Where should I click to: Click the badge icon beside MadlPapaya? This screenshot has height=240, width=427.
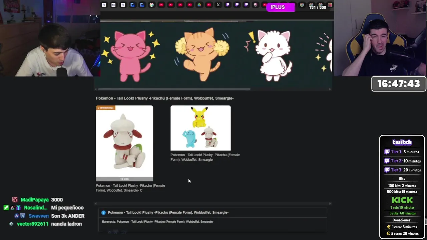pos(15,200)
